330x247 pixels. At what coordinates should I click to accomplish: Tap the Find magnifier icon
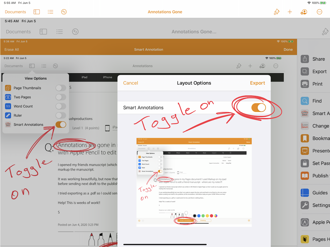tap(305, 101)
